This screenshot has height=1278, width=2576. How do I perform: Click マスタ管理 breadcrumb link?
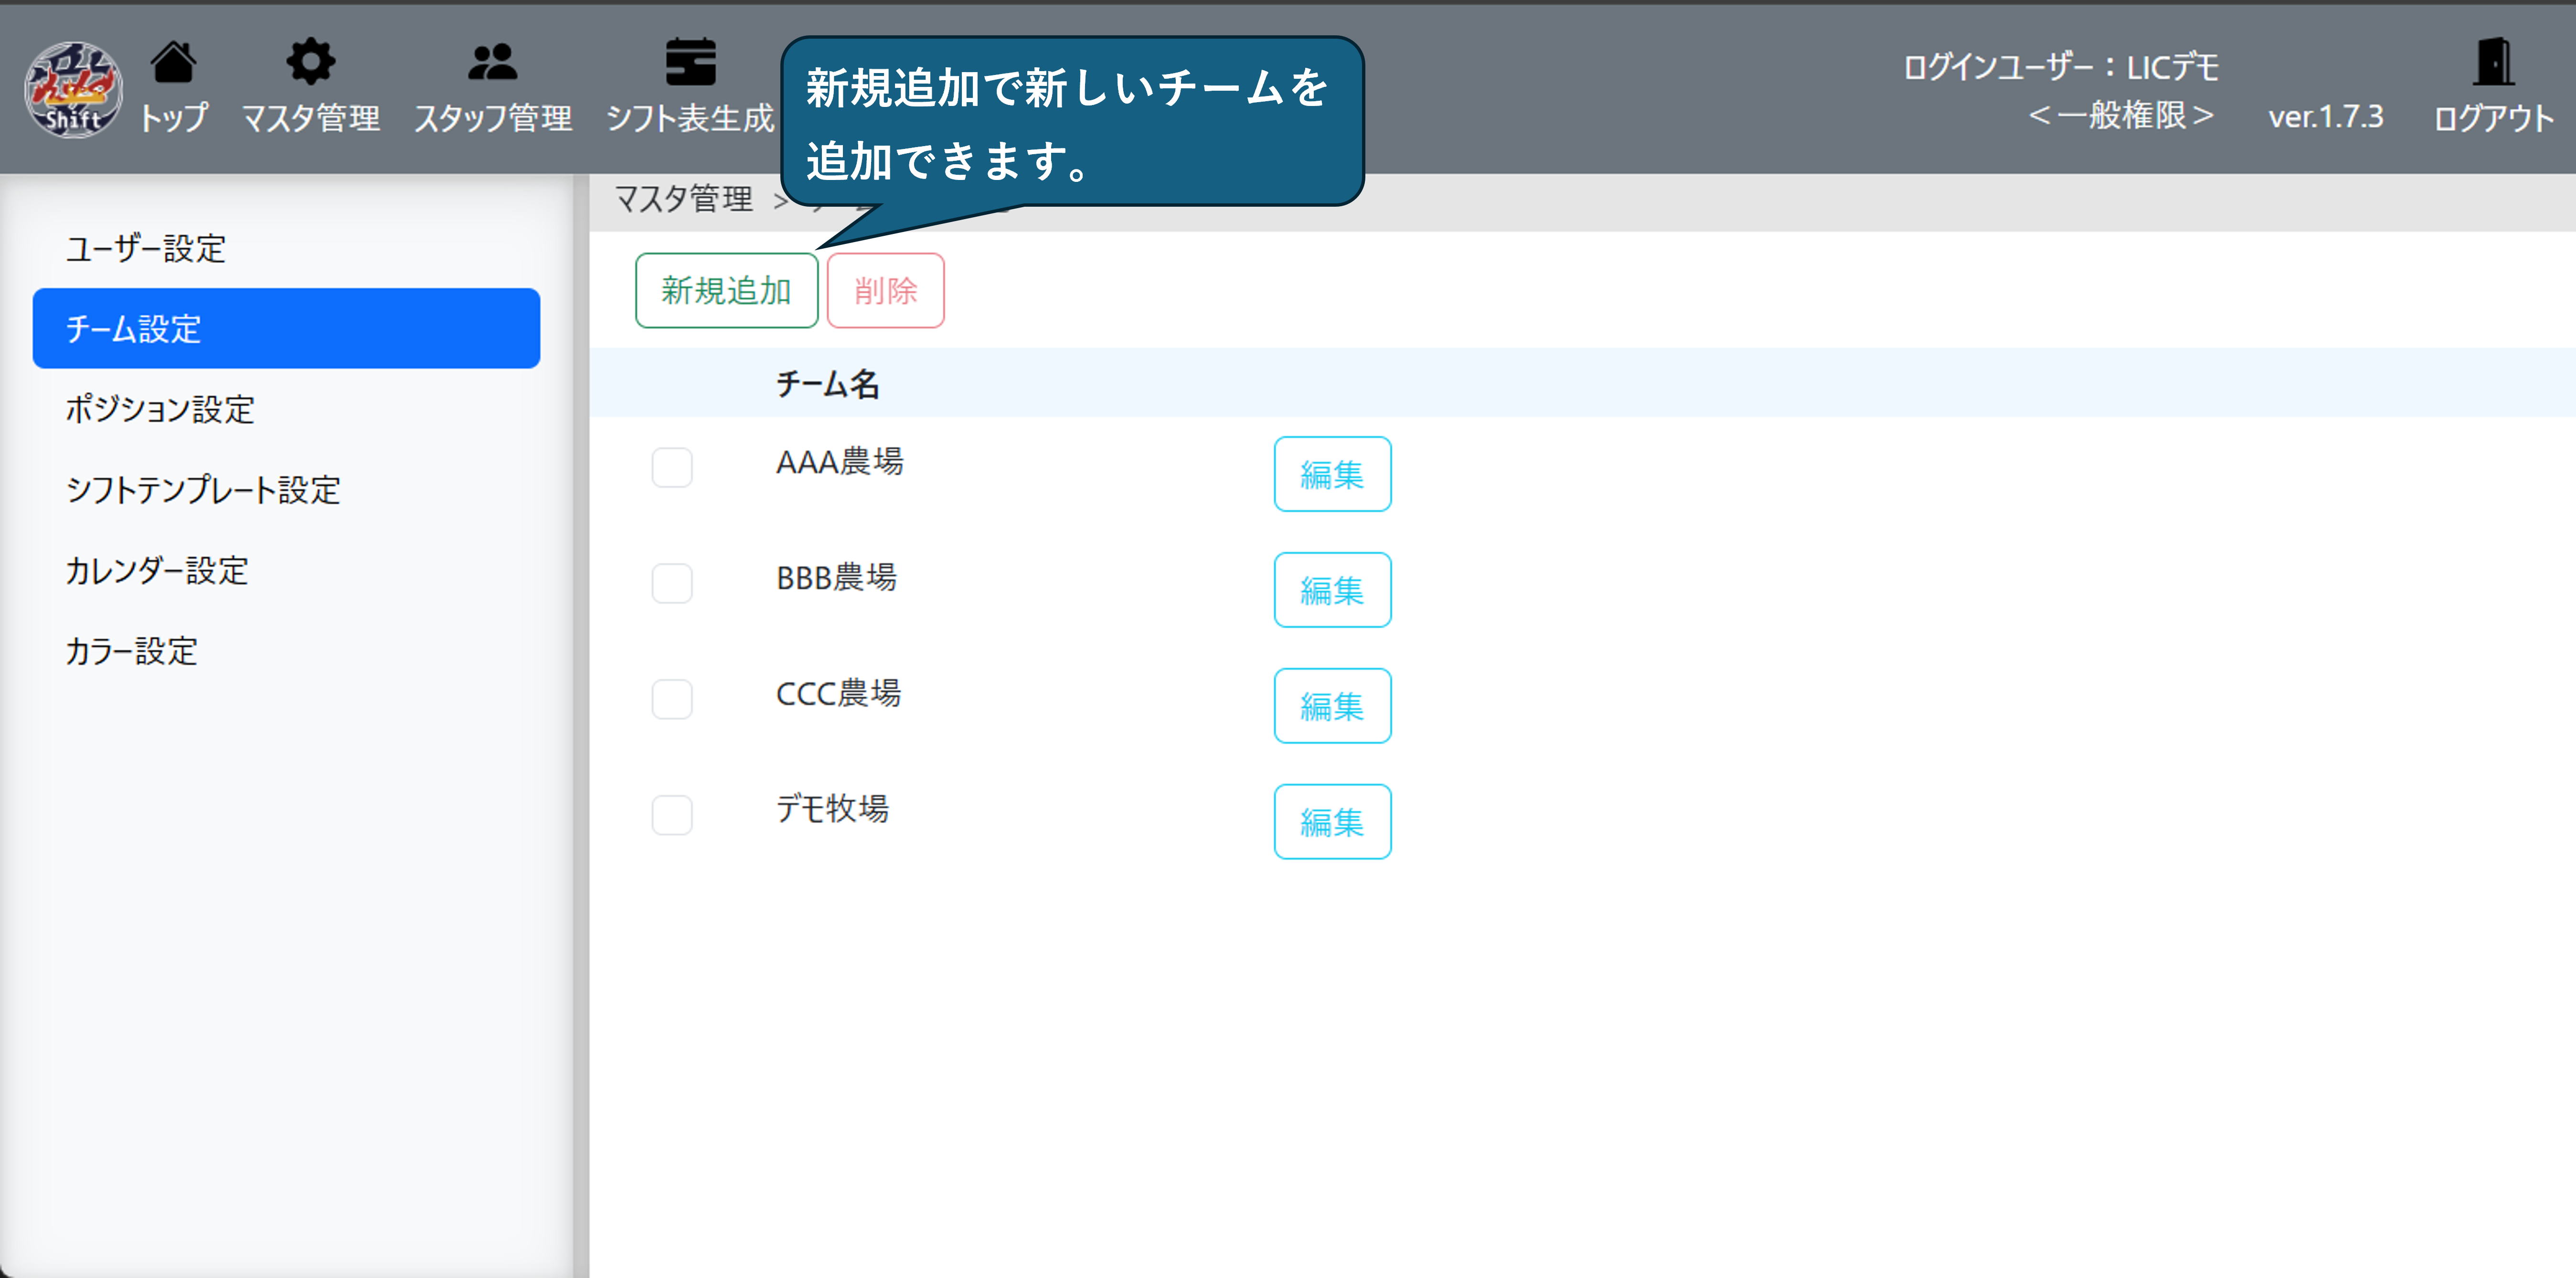(x=683, y=200)
